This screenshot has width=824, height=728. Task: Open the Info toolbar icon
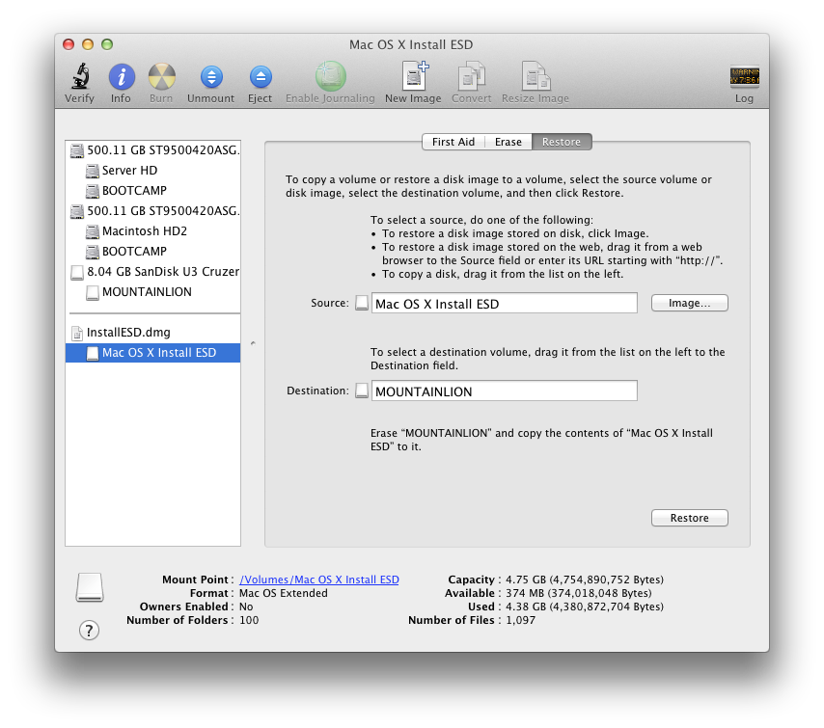[121, 77]
